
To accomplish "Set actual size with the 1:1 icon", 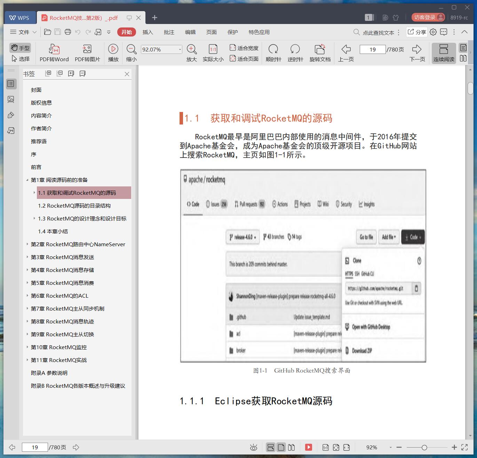I will pyautogui.click(x=213, y=49).
